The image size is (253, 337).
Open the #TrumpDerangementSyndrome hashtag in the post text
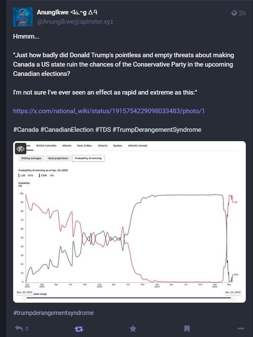point(157,130)
